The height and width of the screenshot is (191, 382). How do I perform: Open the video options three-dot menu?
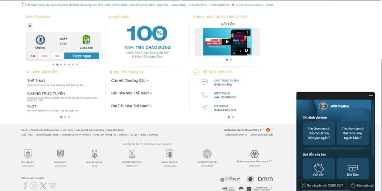click(x=247, y=32)
